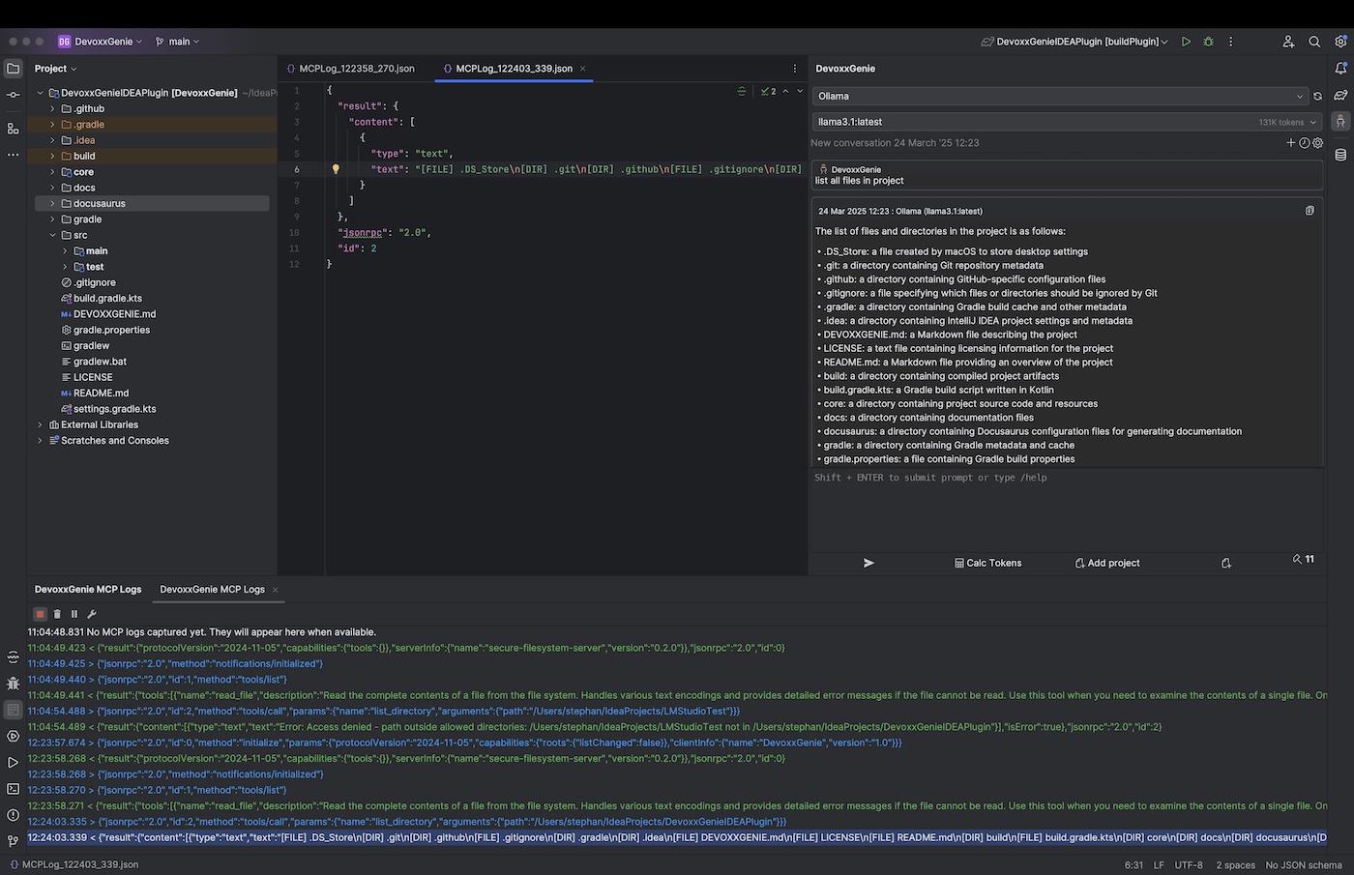Clear MCP logs with trash icon
Image resolution: width=1354 pixels, height=875 pixels.
tap(57, 614)
